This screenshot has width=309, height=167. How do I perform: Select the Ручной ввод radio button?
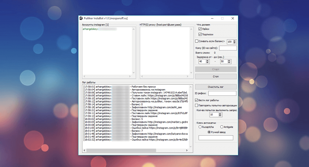click(x=209, y=132)
